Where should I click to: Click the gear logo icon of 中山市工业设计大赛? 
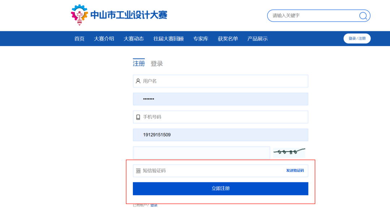[79, 14]
